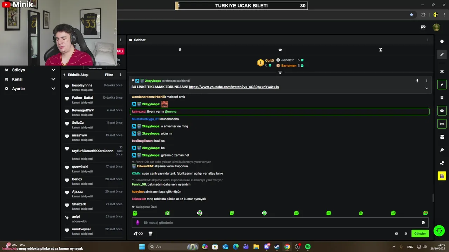Open the Sohbet panel three-dot menu
449x252 pixels.
click(428, 40)
